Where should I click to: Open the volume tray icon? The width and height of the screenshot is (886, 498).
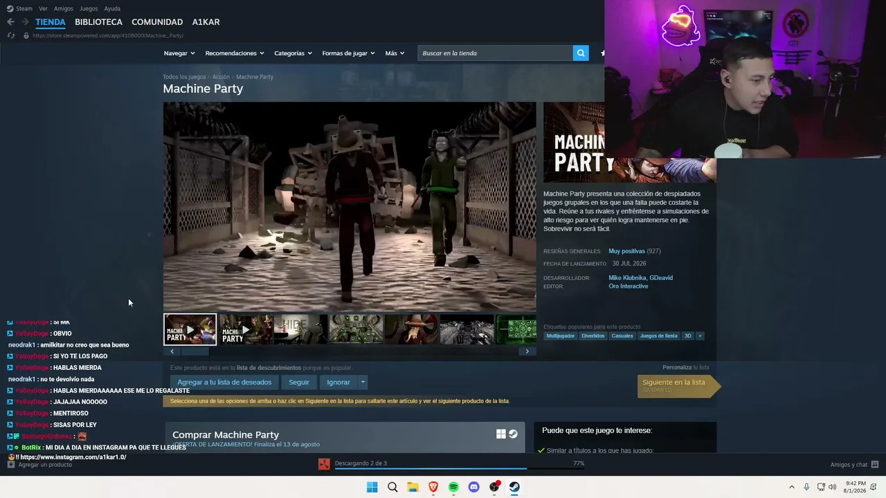pos(834,487)
